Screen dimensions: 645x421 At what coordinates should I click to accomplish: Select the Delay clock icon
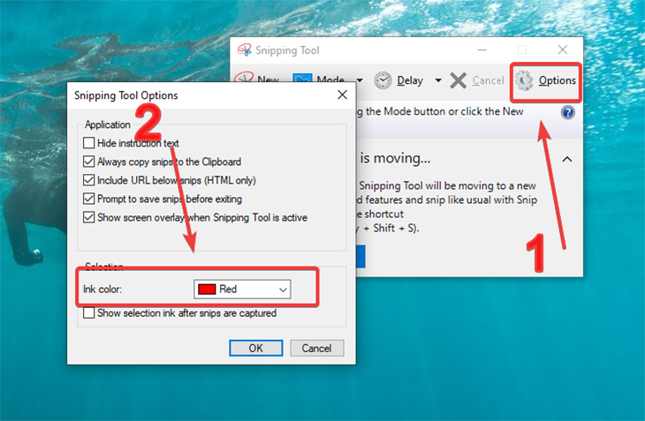click(383, 80)
